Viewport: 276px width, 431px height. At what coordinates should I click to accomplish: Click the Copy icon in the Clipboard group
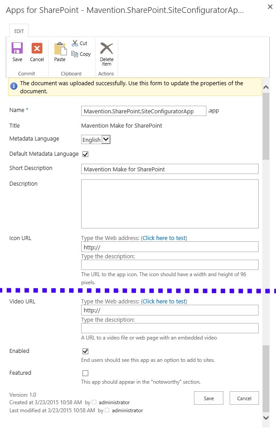(75, 54)
